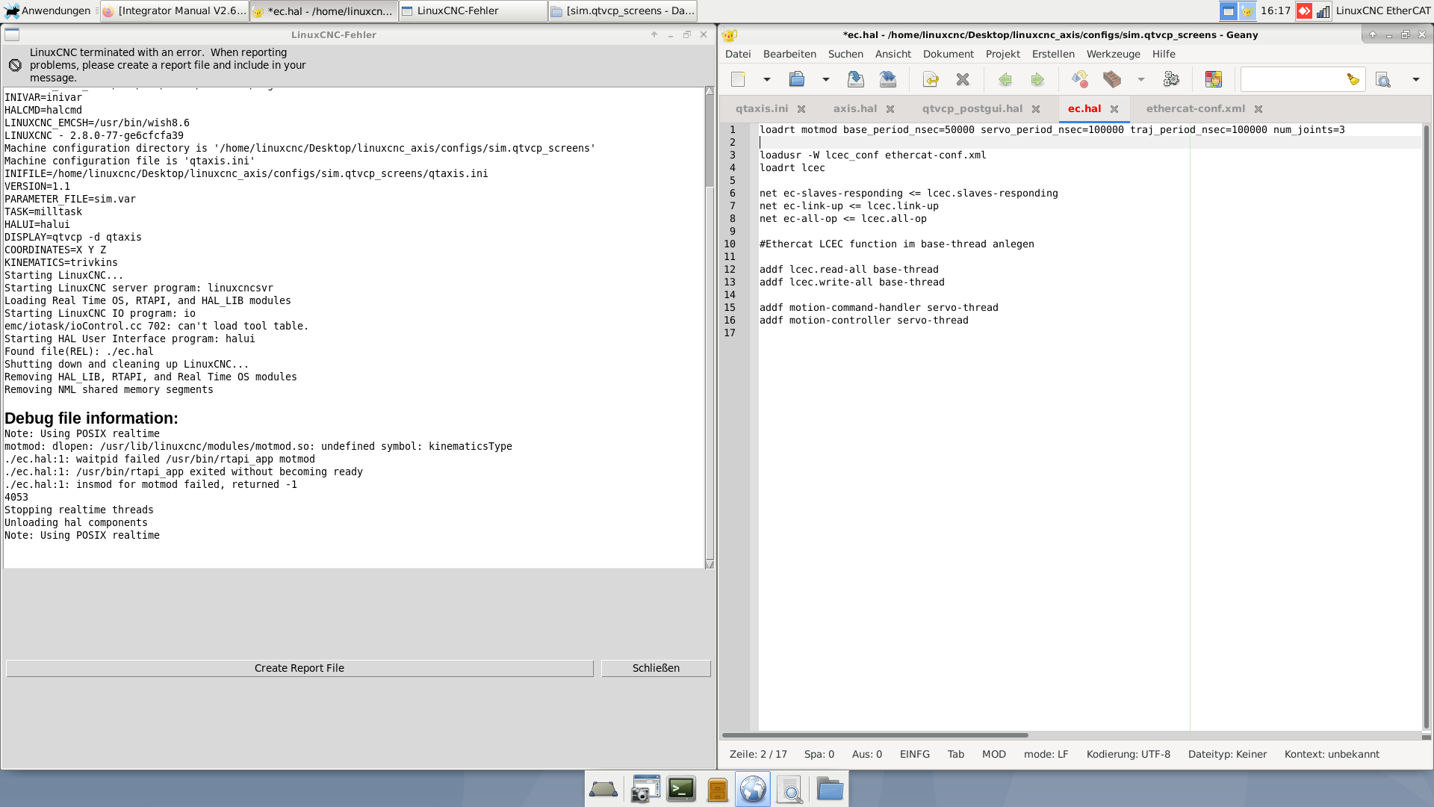Reload the current file with the Revert icon
Screen dimensions: 1434x807
coord(931,79)
